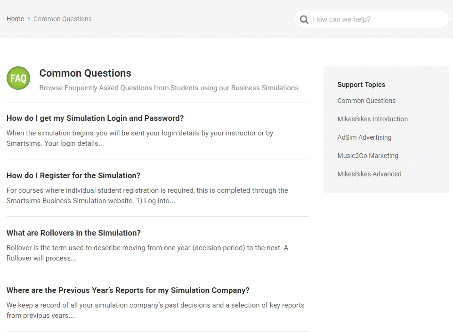View "What are Rollovers in the Simulation?" question

[x=73, y=233]
